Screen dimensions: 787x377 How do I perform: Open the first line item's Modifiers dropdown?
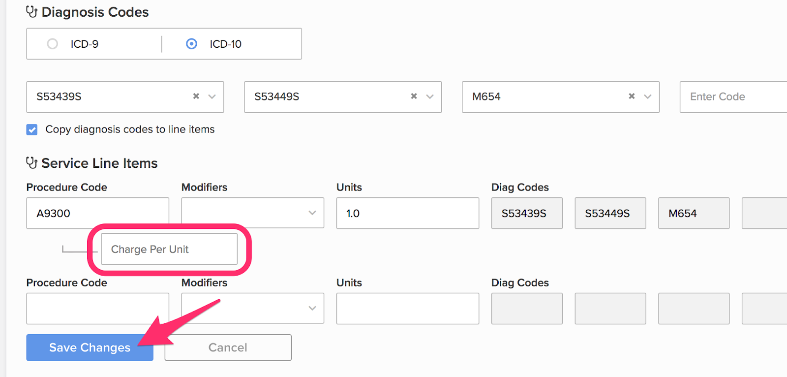pyautogui.click(x=253, y=213)
